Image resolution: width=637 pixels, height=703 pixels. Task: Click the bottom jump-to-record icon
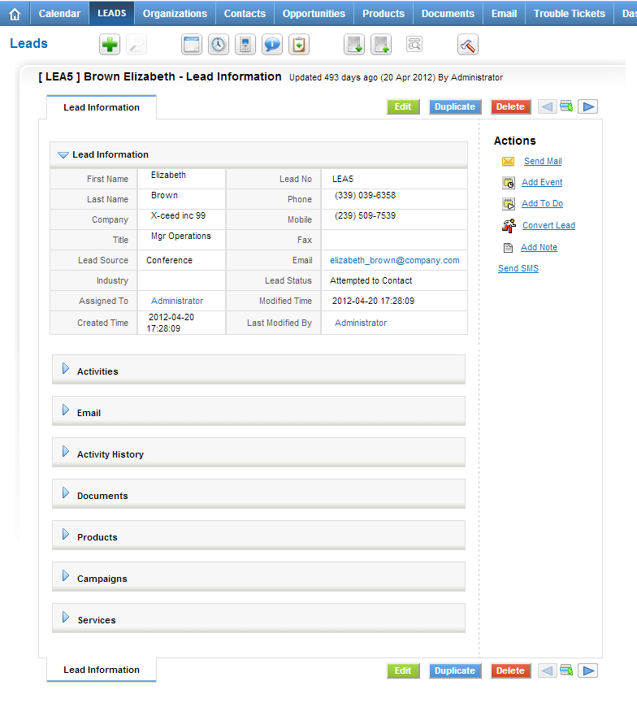click(566, 670)
